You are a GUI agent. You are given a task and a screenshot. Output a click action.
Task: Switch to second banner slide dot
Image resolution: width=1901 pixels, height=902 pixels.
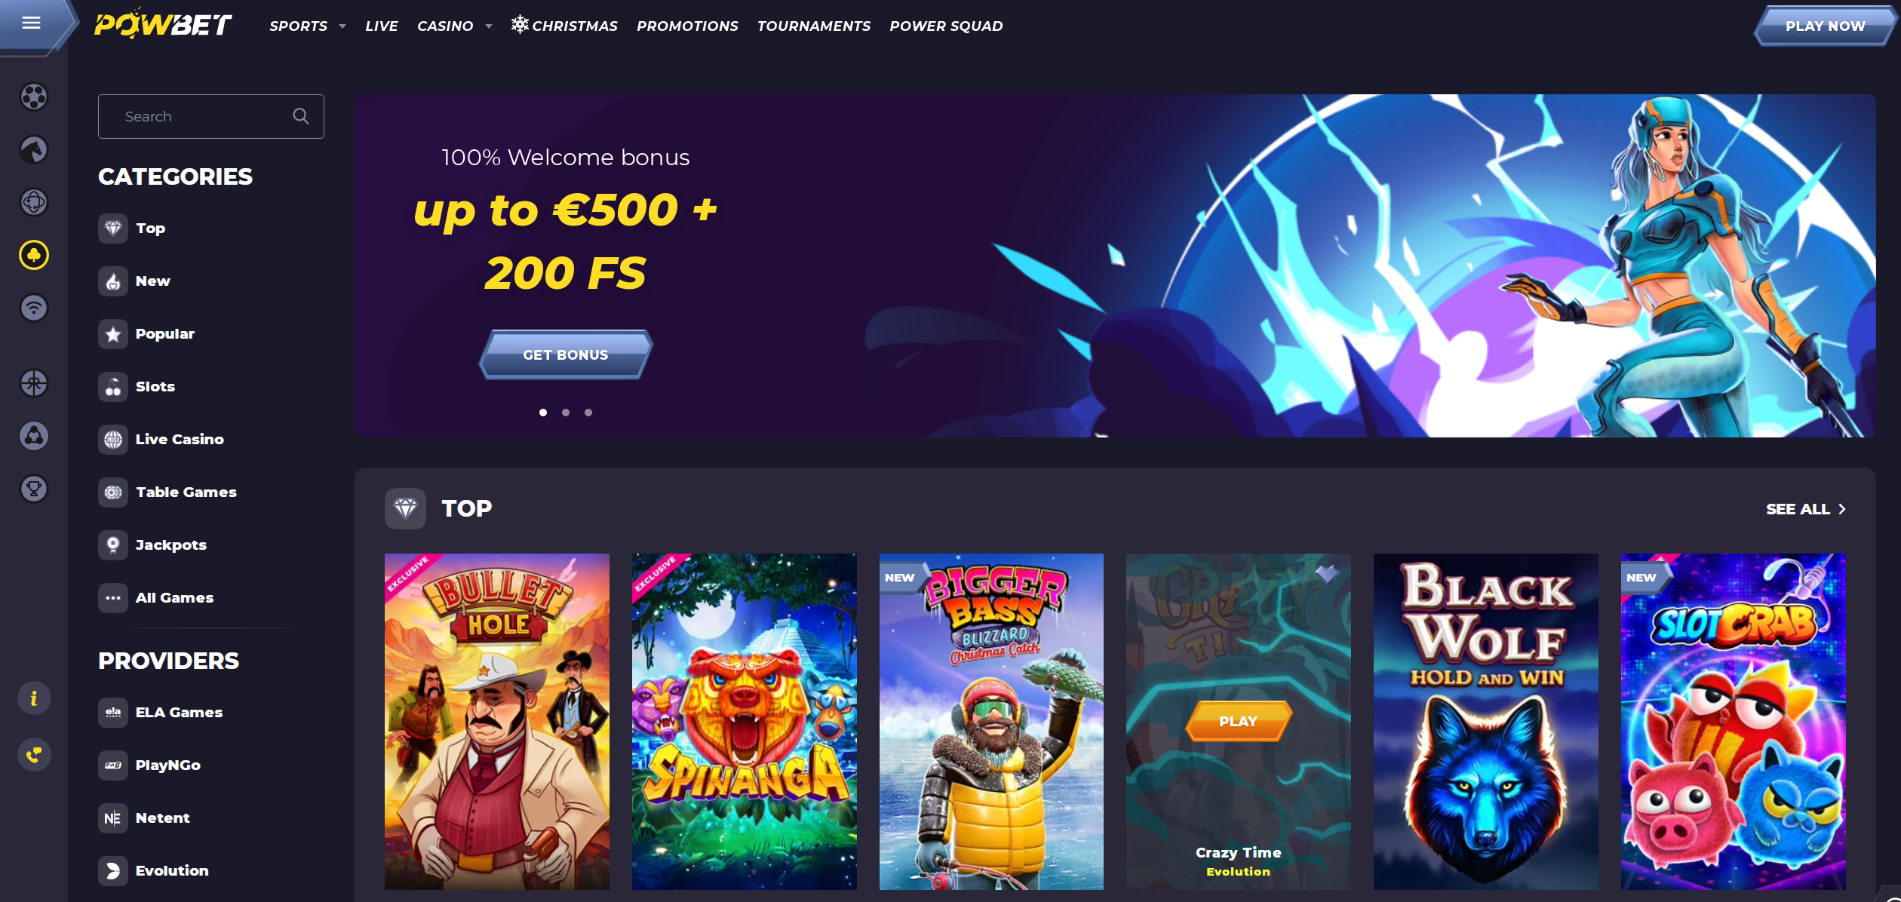pyautogui.click(x=566, y=413)
